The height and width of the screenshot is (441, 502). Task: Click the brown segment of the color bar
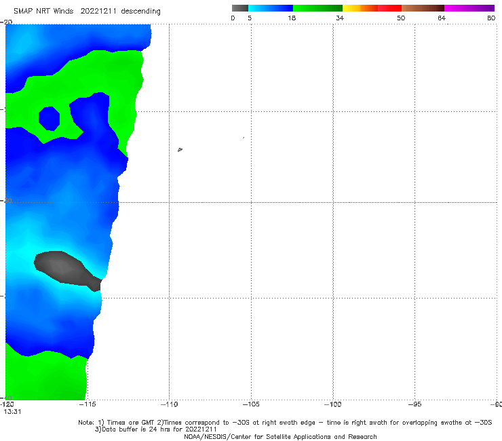[x=423, y=8]
